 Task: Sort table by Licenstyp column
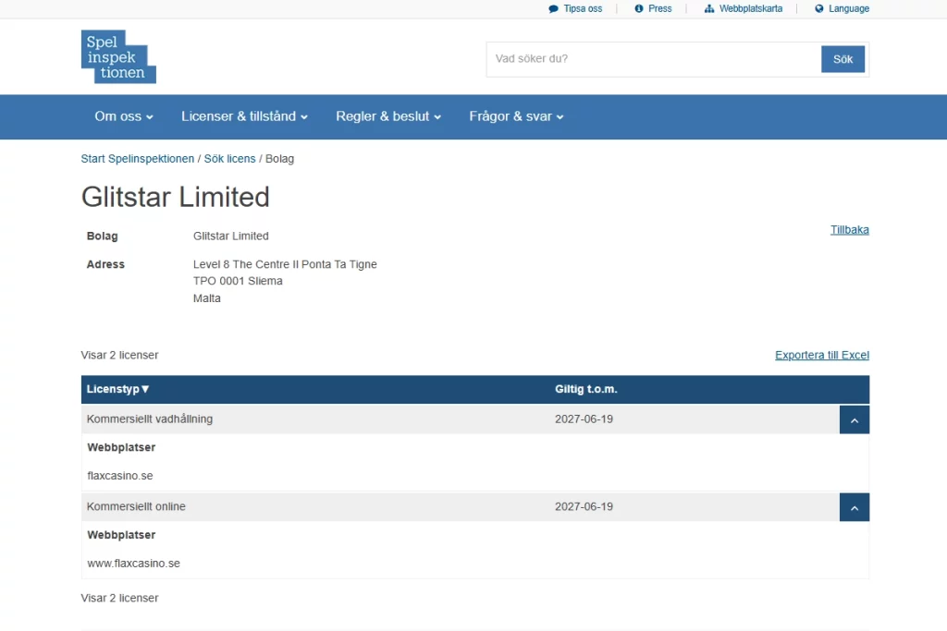tap(117, 389)
